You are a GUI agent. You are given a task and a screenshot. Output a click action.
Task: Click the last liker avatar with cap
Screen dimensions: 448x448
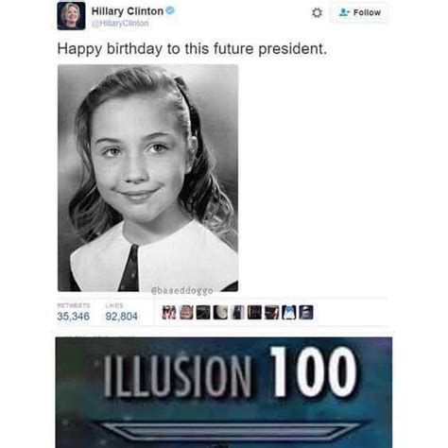click(x=306, y=312)
